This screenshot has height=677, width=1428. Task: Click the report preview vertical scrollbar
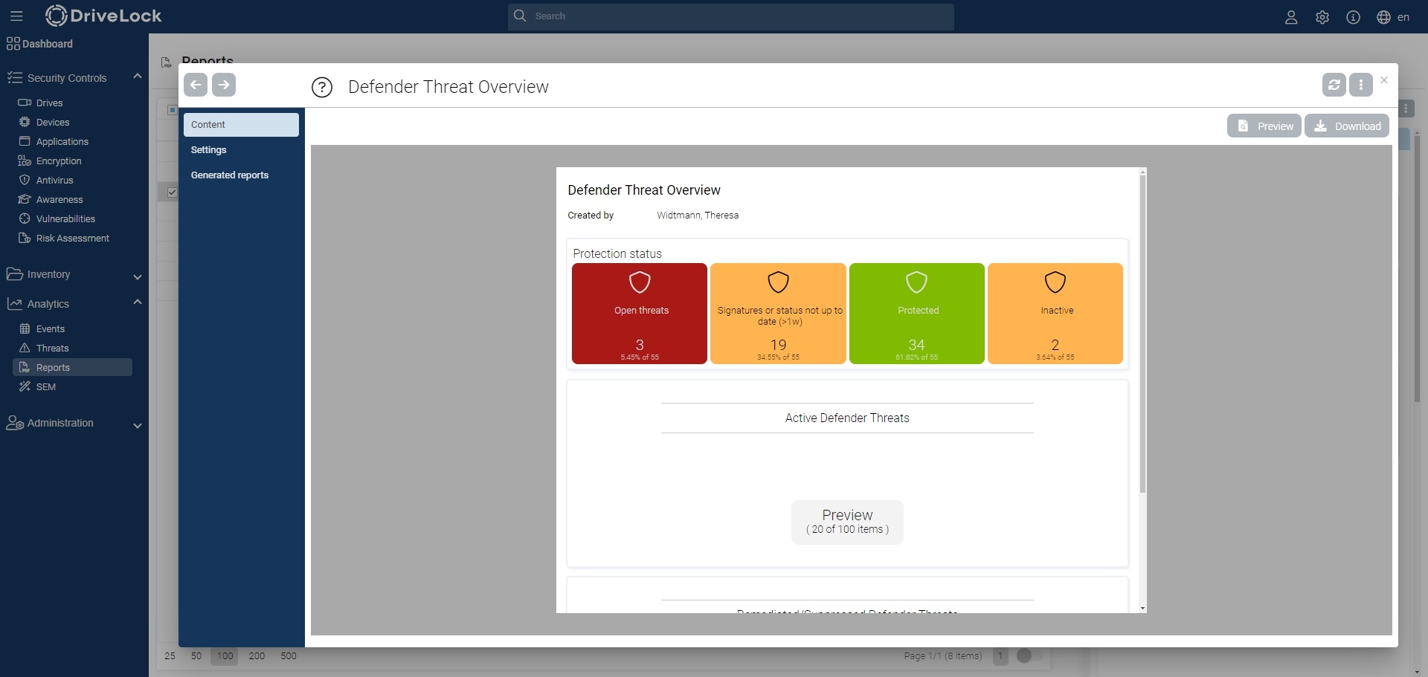coord(1142,334)
